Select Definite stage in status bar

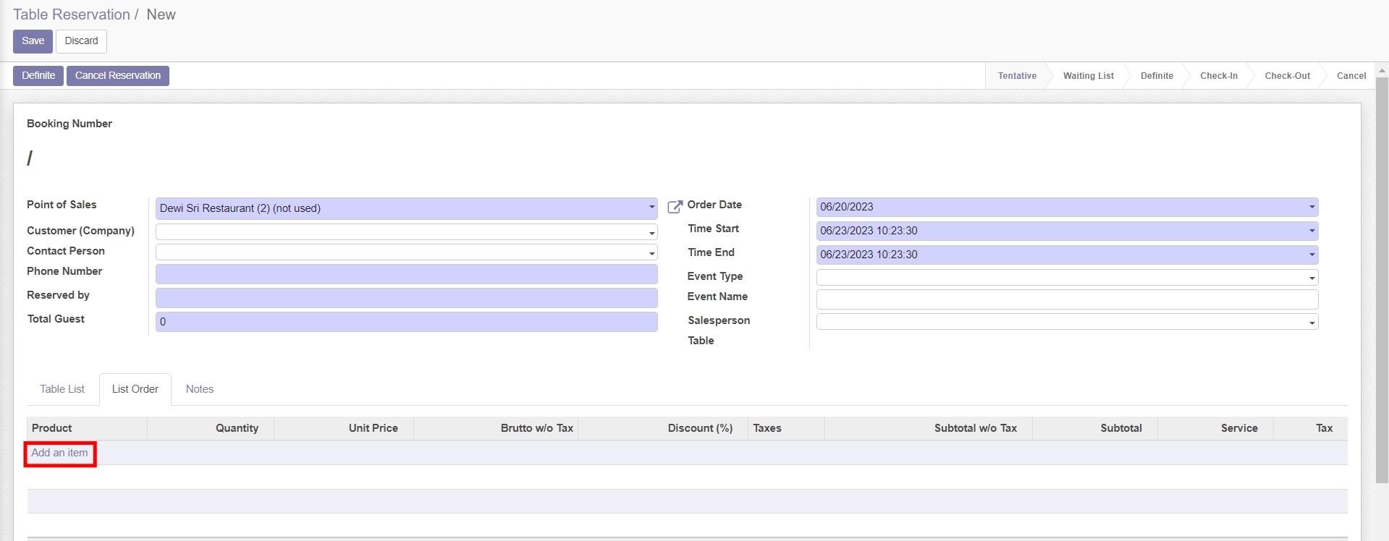click(1157, 76)
